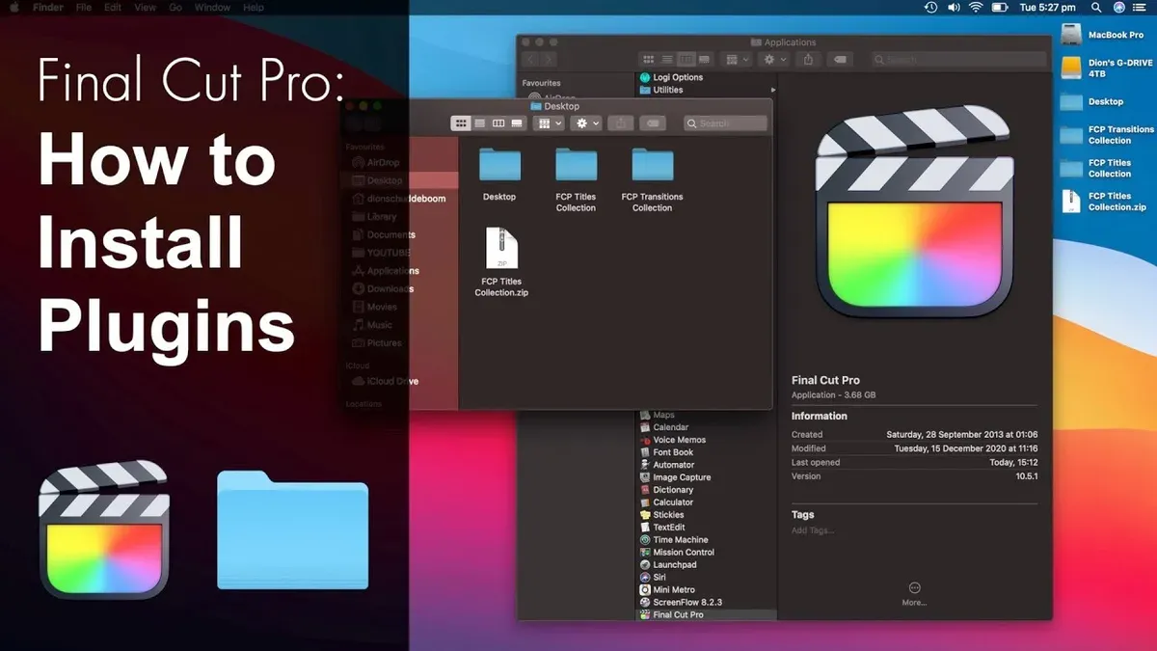Switch Applications window to icon view
This screenshot has width=1157, height=651.
(649, 60)
